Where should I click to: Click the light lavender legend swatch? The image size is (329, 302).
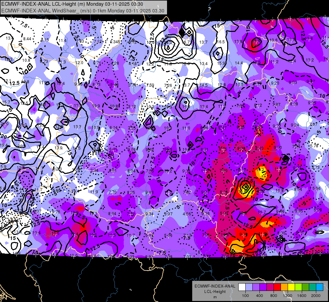point(249,287)
